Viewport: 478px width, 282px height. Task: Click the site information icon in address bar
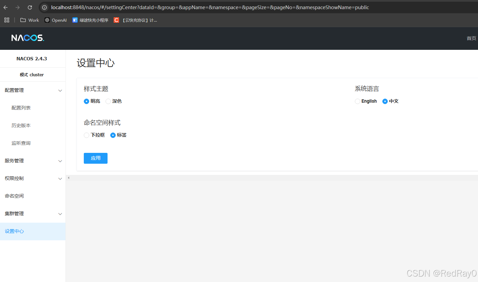click(44, 7)
